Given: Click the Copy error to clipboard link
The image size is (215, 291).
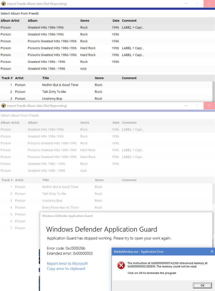Looking at the screenshot, I should point(66,268).
